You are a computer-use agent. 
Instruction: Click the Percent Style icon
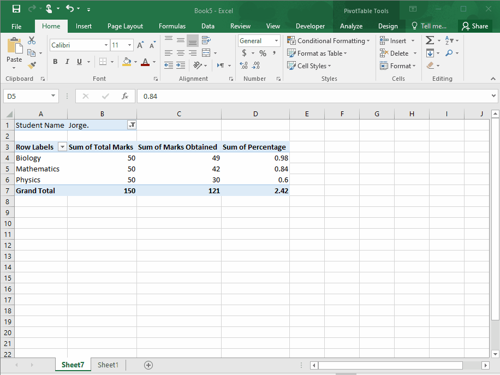261,53
